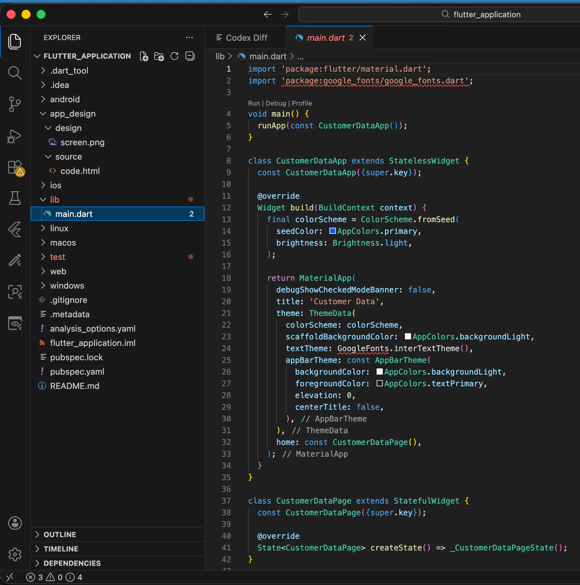
Task: Click the foregroundColor textPrimary color swatch
Action: pos(380,383)
